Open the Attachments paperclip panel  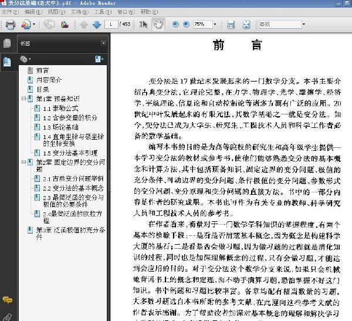[x=8, y=317]
